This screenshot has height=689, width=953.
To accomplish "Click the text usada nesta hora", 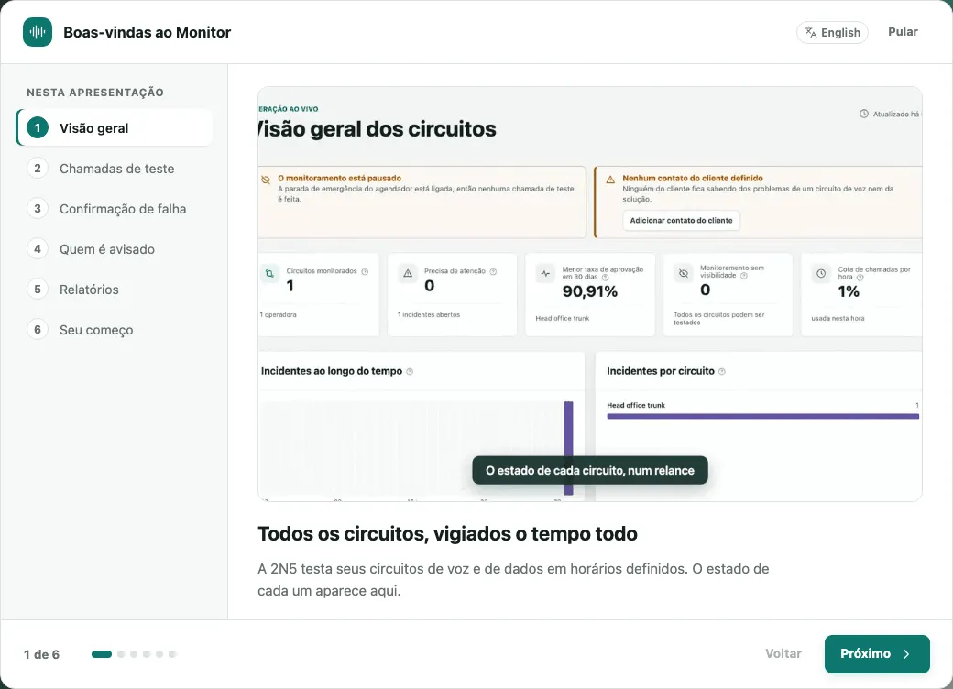I will [838, 318].
